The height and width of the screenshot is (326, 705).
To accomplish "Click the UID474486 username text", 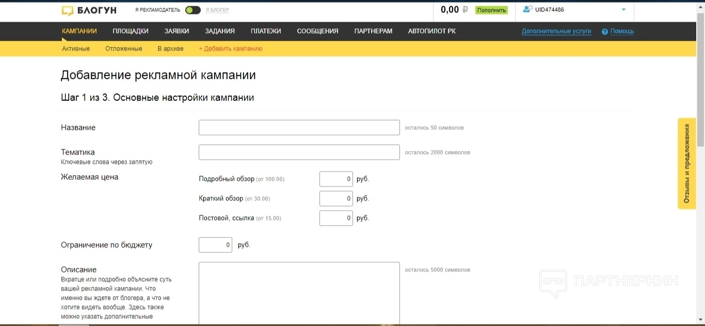I will (x=550, y=10).
